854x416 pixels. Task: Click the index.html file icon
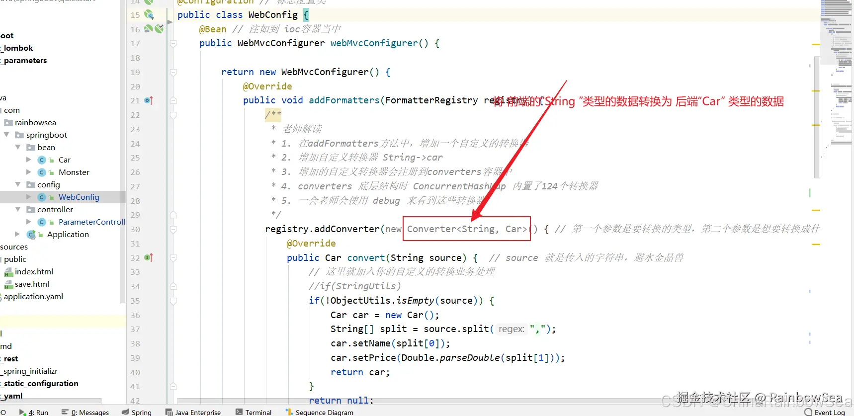click(8, 272)
